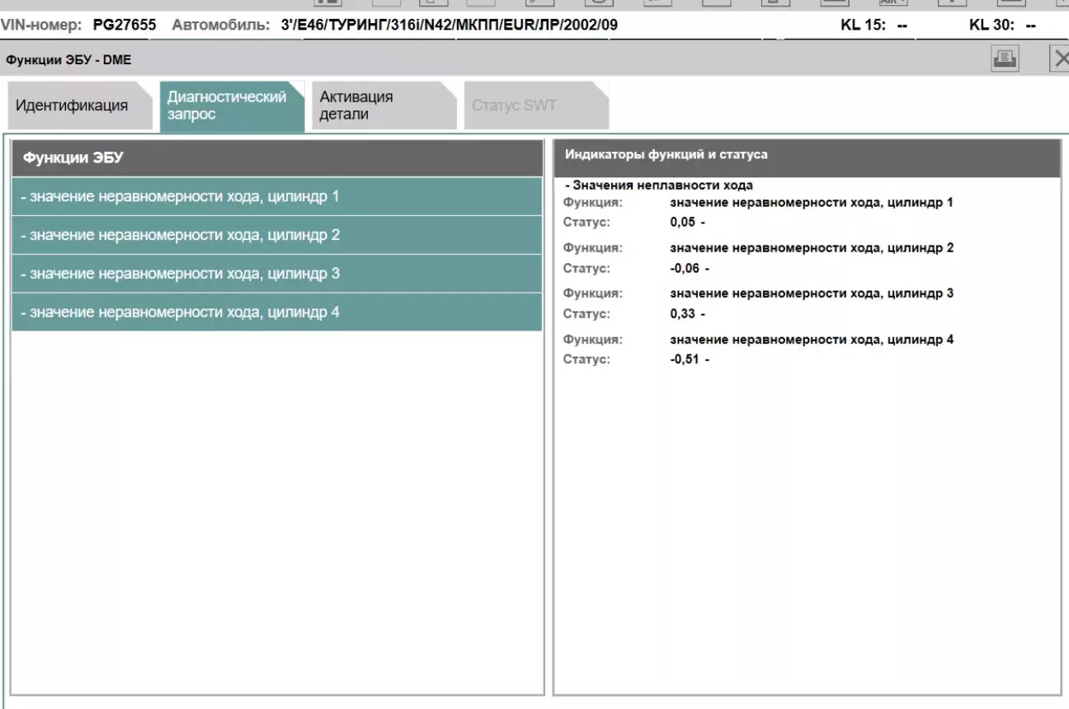Click the KL 30 voltage indicator
This screenshot has width=1069, height=709.
point(1002,25)
